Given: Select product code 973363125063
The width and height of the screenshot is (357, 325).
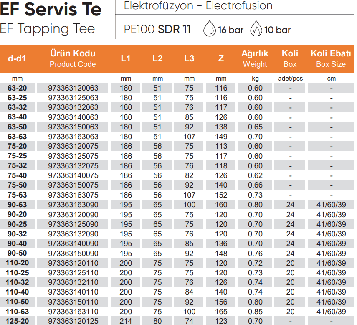Looking at the screenshot, I should pyautogui.click(x=73, y=98).
